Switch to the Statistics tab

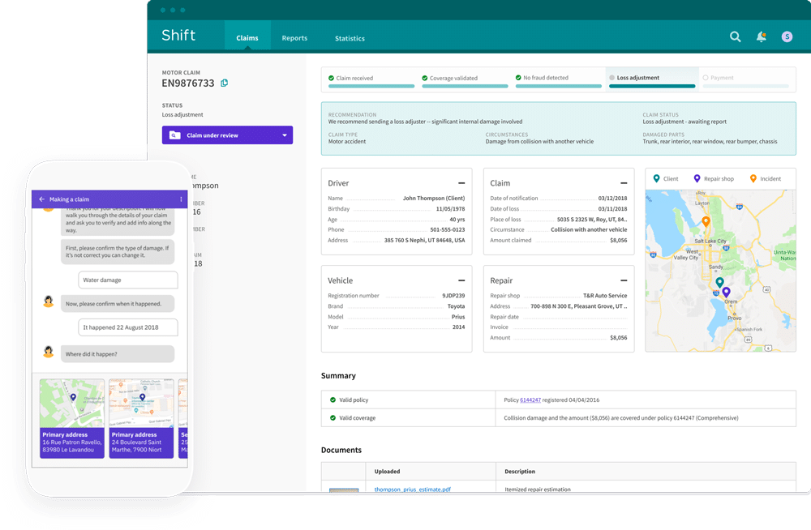[350, 38]
